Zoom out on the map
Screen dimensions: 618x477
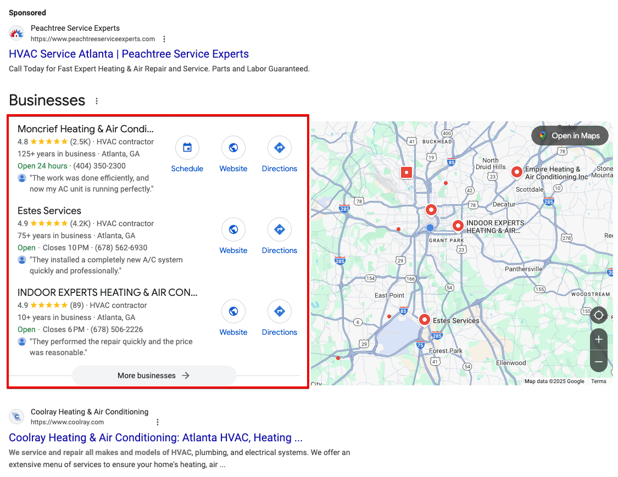598,361
